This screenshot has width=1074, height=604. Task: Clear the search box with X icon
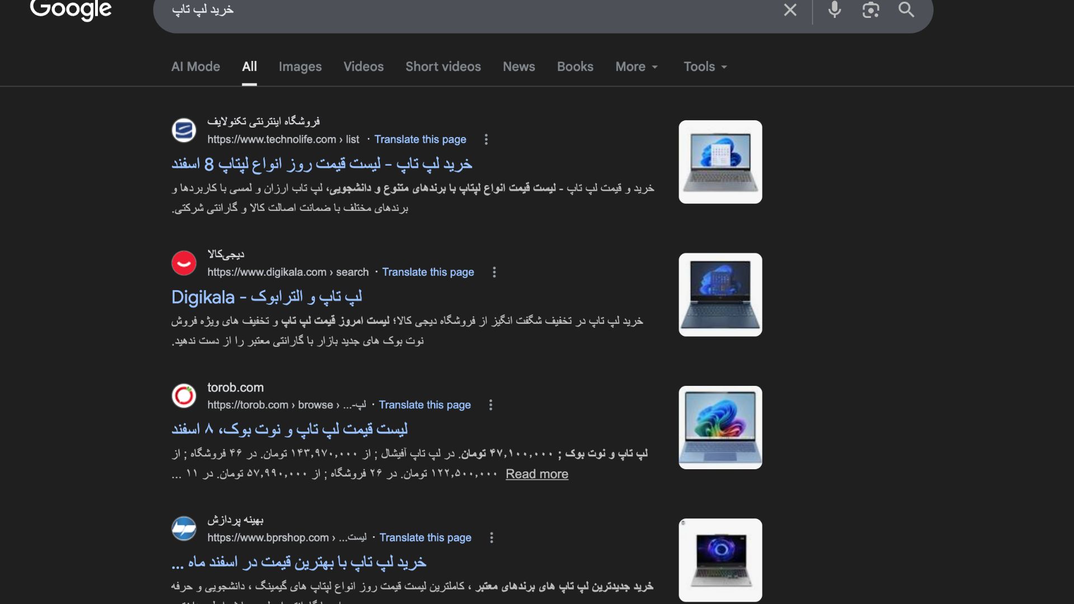click(x=790, y=10)
